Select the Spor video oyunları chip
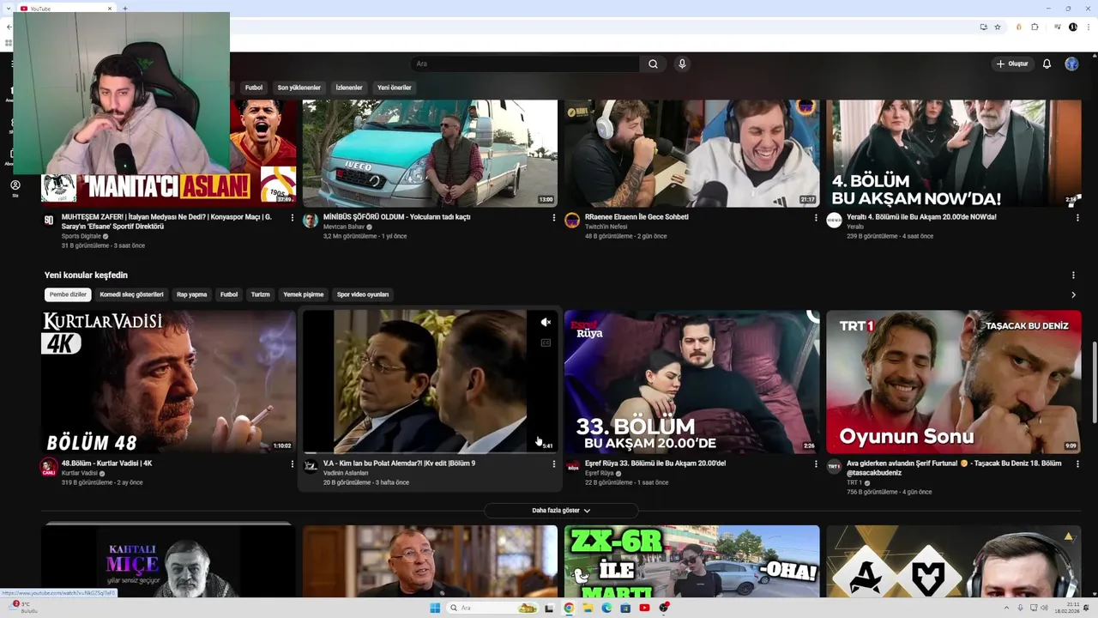 click(x=363, y=294)
